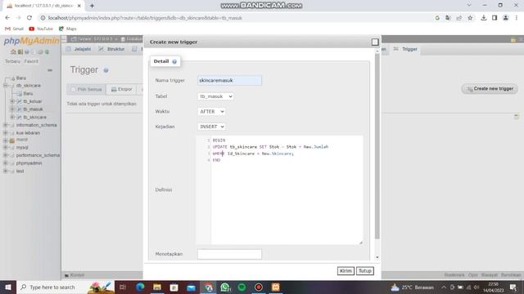Click the Menetapkan input field

229,254
